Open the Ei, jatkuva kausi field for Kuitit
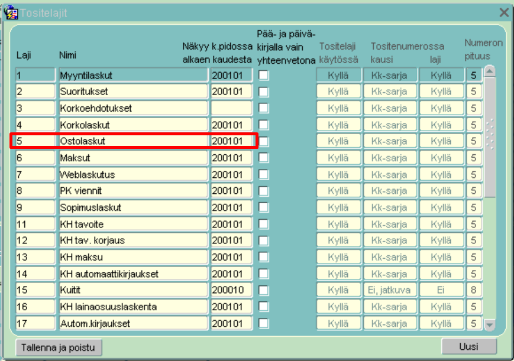The image size is (514, 361). (390, 290)
